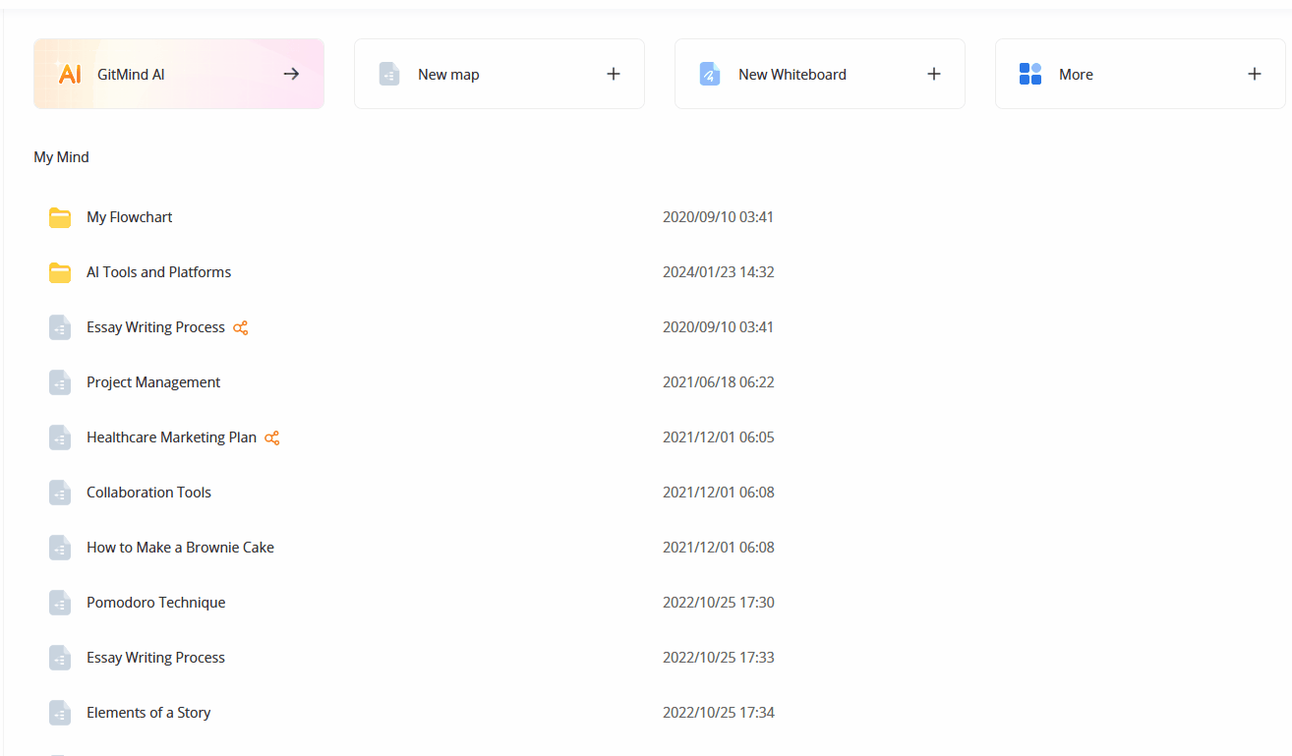Expand the More card plus icon
This screenshot has height=756, width=1292.
coord(1255,74)
